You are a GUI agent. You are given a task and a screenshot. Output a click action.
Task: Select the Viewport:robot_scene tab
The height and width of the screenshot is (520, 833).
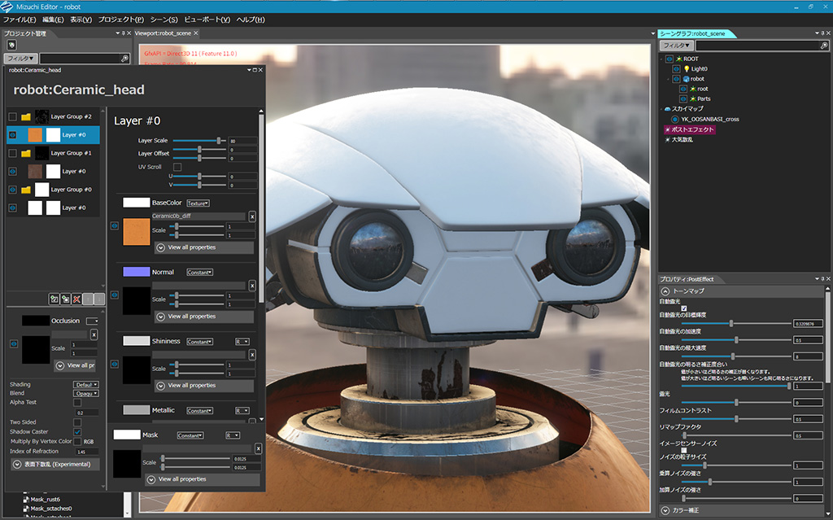pos(163,33)
